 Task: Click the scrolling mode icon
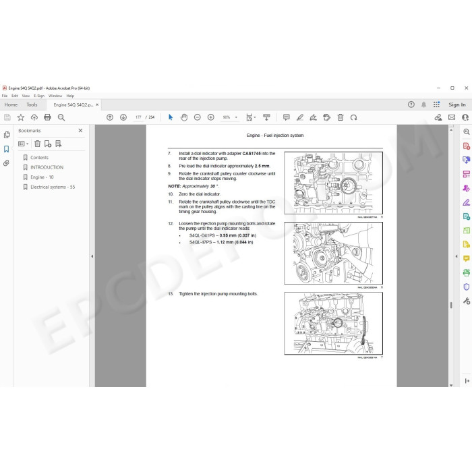point(266,117)
